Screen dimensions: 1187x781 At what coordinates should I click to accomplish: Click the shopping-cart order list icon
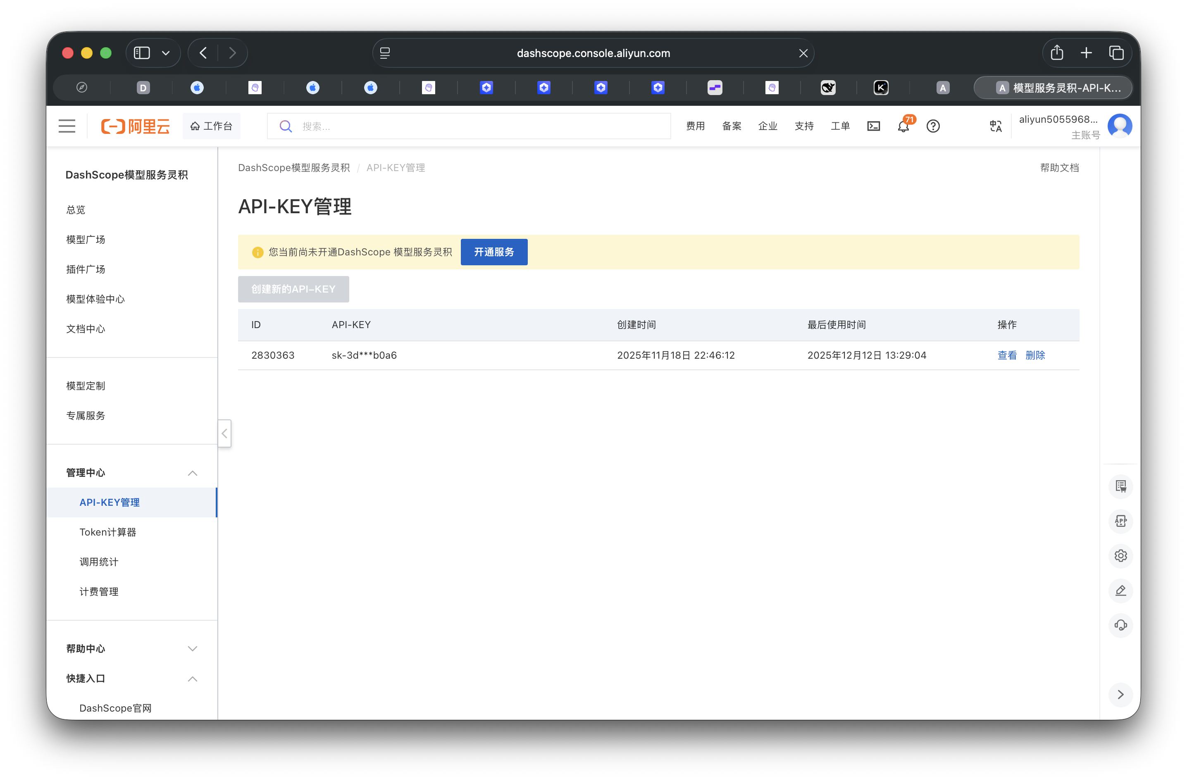click(x=1121, y=486)
